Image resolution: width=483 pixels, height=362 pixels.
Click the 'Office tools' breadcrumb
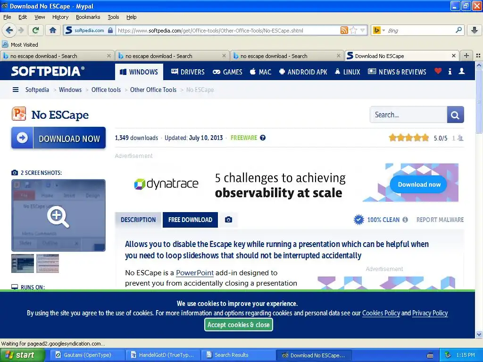point(106,90)
